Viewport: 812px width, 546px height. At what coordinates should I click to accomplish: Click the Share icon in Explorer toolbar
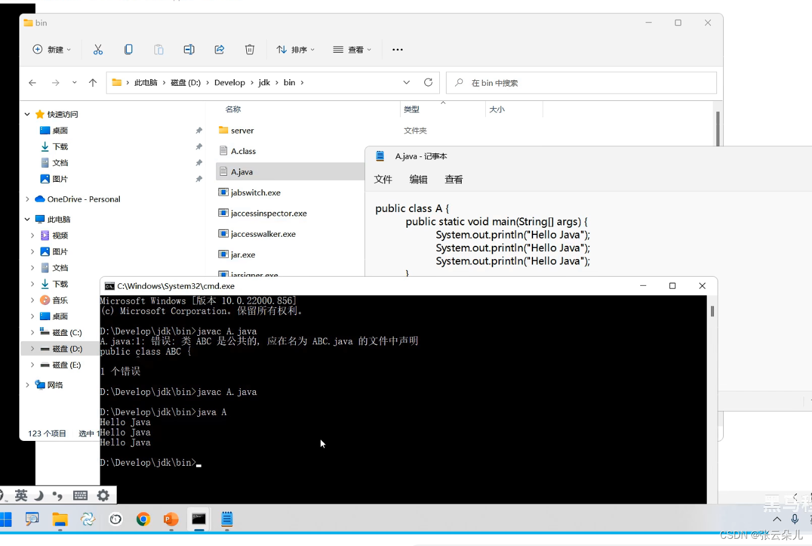219,50
